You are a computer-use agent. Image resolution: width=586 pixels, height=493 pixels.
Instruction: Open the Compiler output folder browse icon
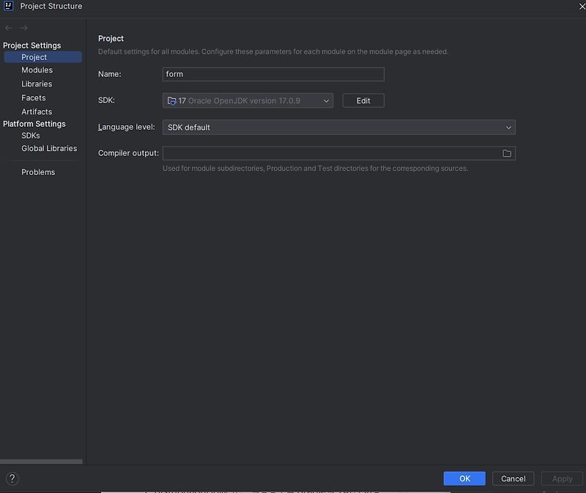[507, 153]
